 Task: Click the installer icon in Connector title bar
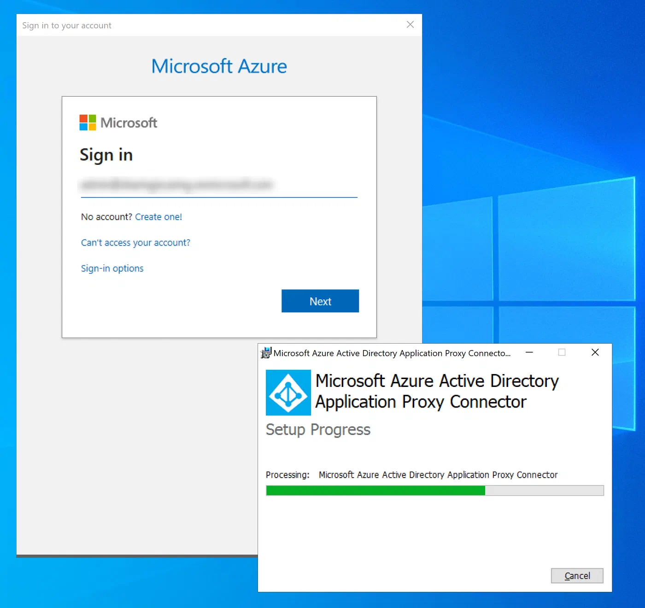click(266, 353)
